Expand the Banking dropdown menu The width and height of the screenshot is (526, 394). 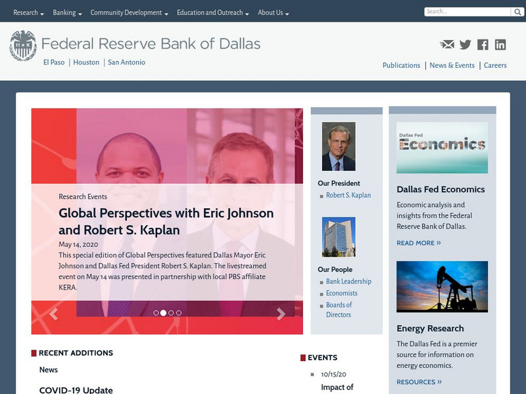[67, 12]
